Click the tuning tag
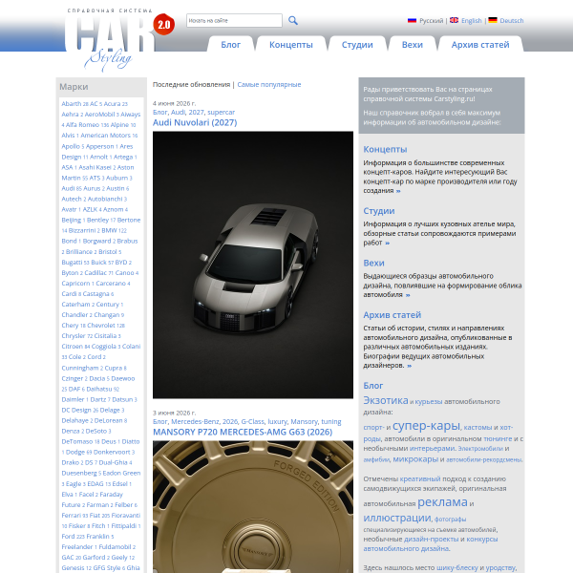The height and width of the screenshot is (573, 573). click(x=331, y=422)
